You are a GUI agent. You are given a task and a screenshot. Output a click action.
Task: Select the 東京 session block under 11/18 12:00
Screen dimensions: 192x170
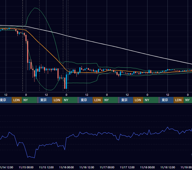(167, 100)
